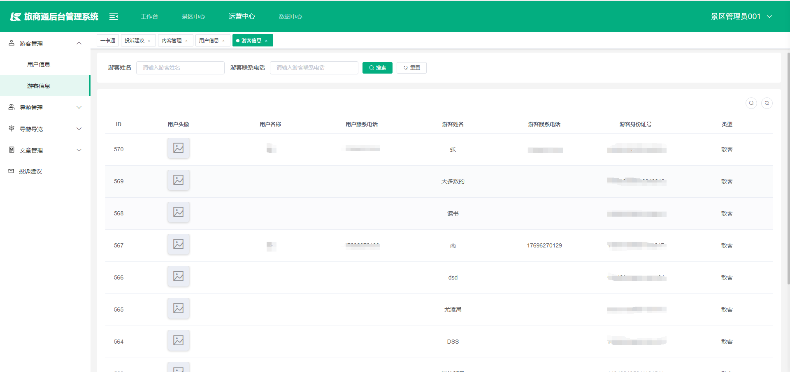Expand the 导游导览 sidebar section
Screen dimensions: 790x372
[79, 129]
